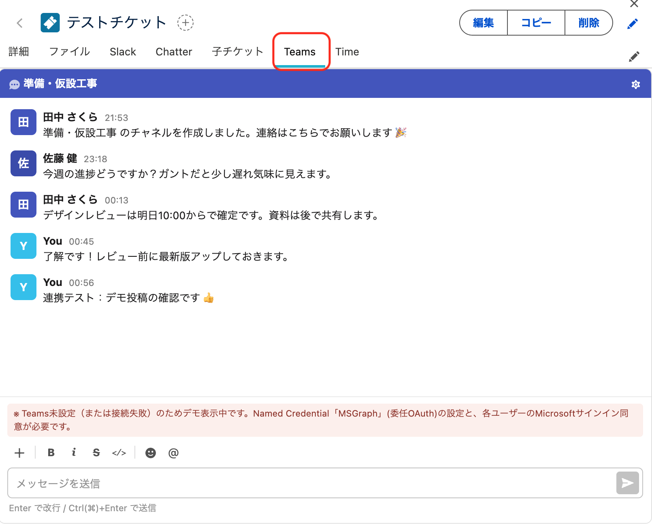Click the blue ticket icon beside テストチケット
This screenshot has height=529, width=652.
point(50,23)
